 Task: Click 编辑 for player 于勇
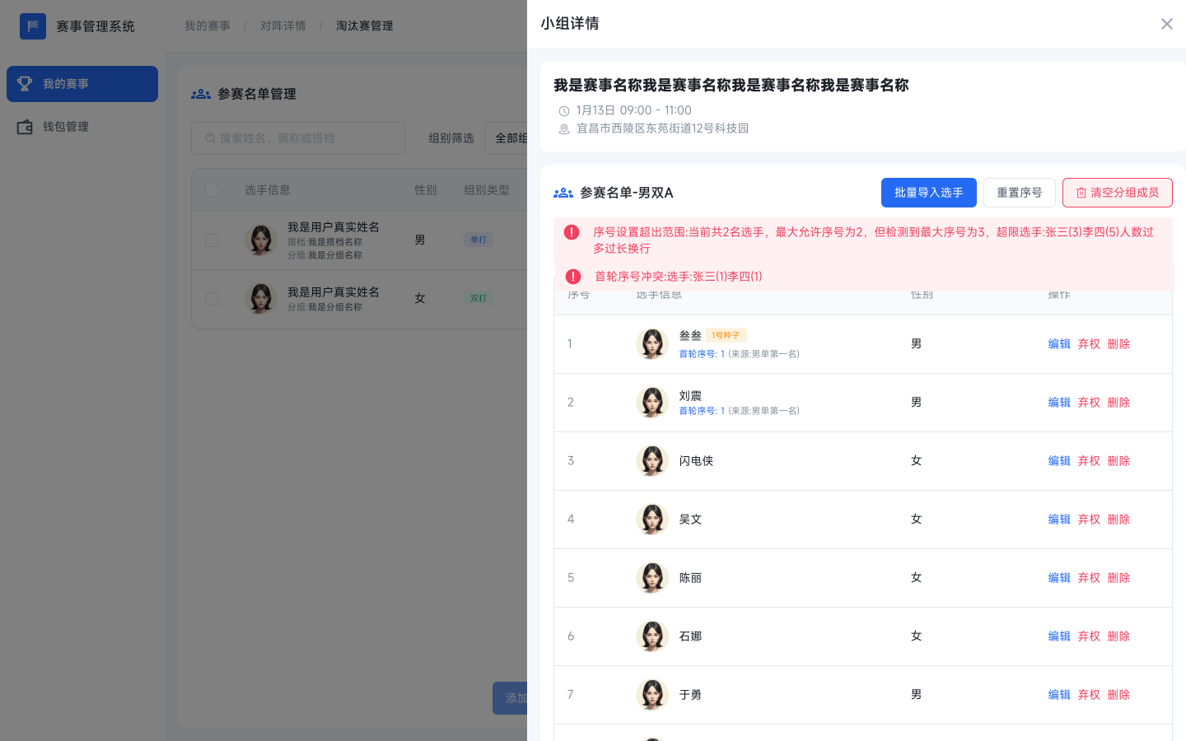click(1059, 695)
